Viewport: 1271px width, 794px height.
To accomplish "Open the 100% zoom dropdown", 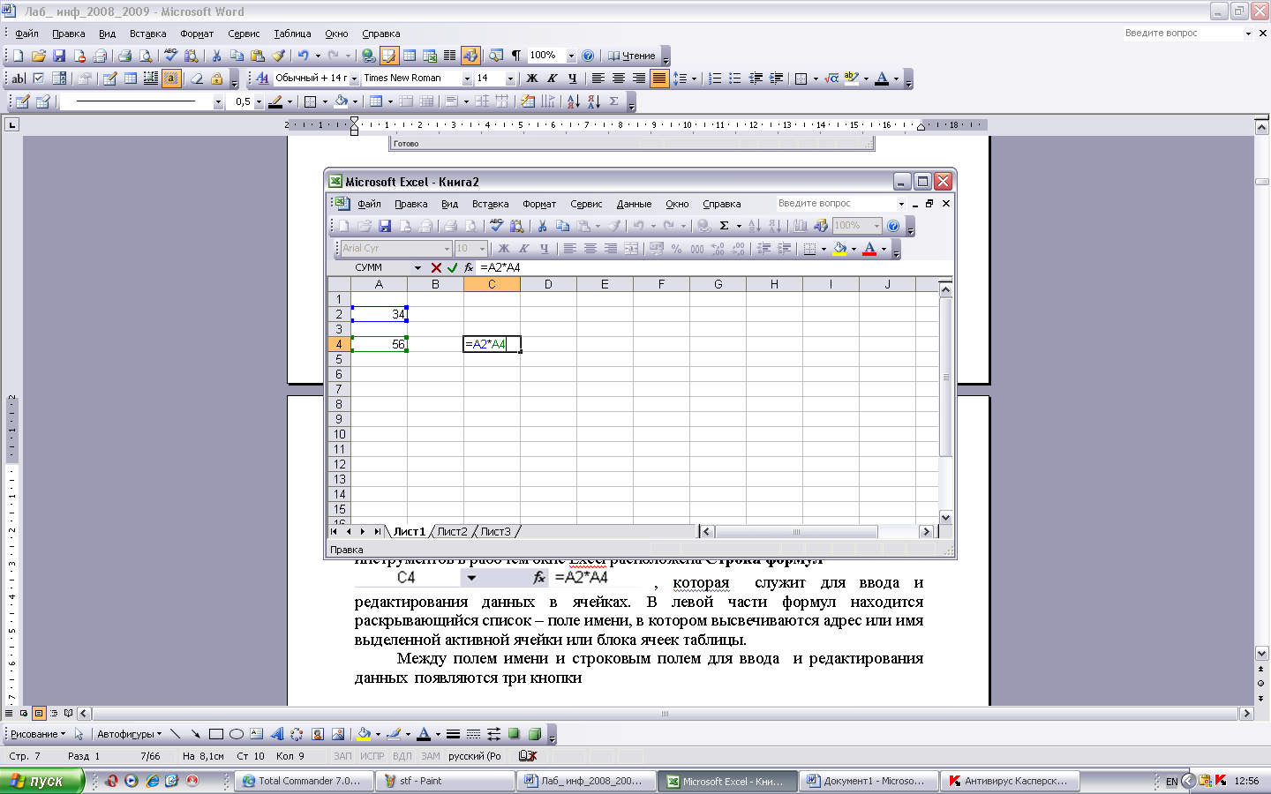I will pos(571,56).
